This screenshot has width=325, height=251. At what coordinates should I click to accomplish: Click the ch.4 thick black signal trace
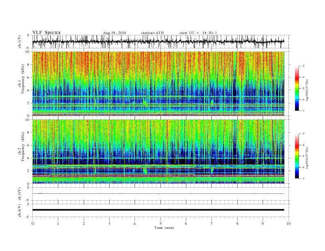click(x=158, y=210)
